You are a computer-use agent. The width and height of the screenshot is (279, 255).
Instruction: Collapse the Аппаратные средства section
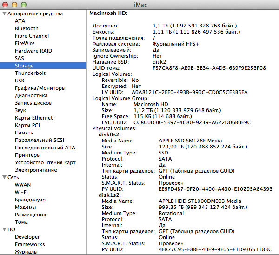(5, 13)
